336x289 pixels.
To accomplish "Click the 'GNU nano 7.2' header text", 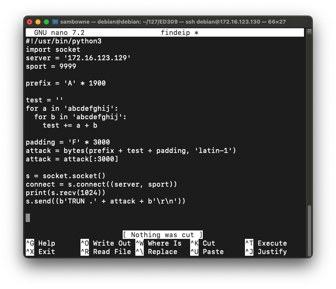I will pos(59,32).
